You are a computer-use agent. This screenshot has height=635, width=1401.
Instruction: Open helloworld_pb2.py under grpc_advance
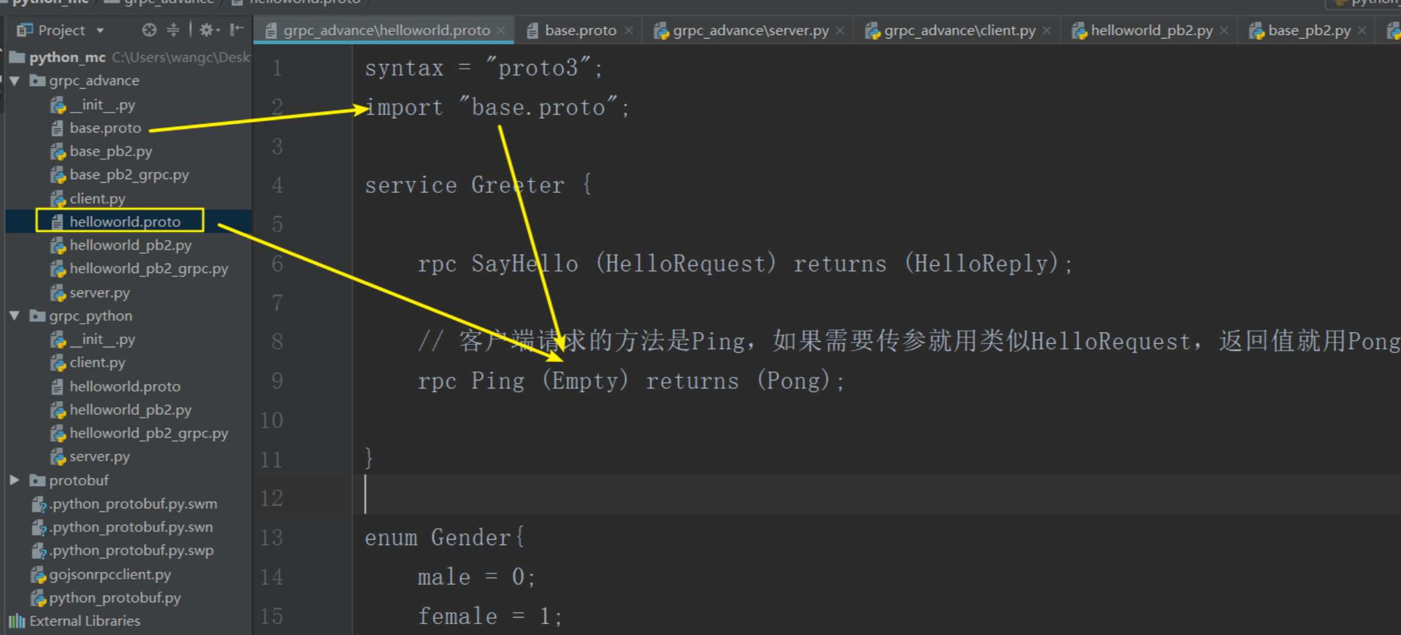[130, 245]
